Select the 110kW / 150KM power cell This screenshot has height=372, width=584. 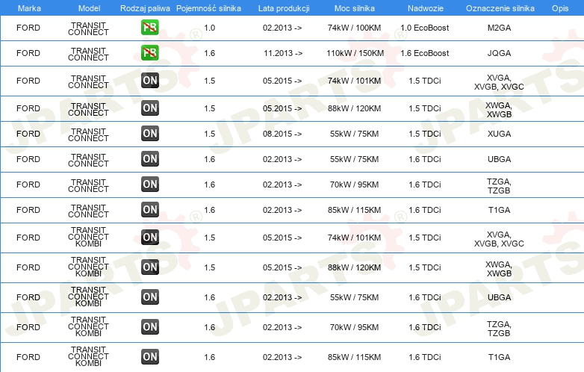[x=355, y=53]
